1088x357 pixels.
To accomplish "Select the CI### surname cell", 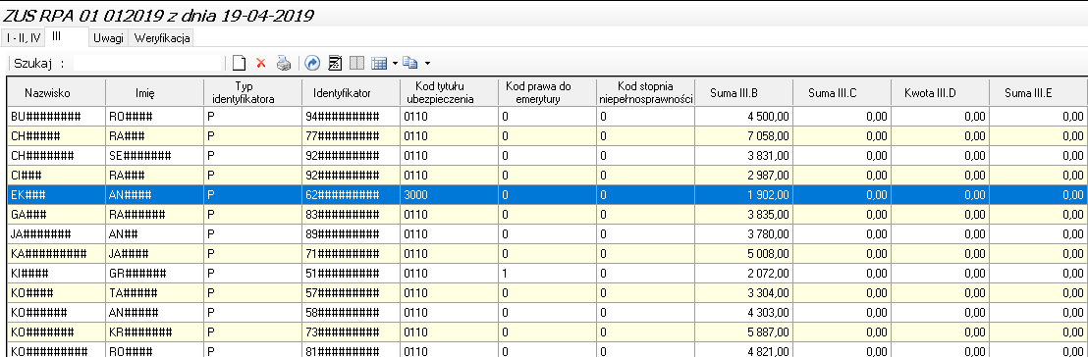I will point(56,176).
